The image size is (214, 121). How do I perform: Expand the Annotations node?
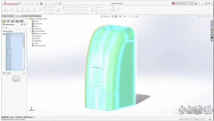30,29
